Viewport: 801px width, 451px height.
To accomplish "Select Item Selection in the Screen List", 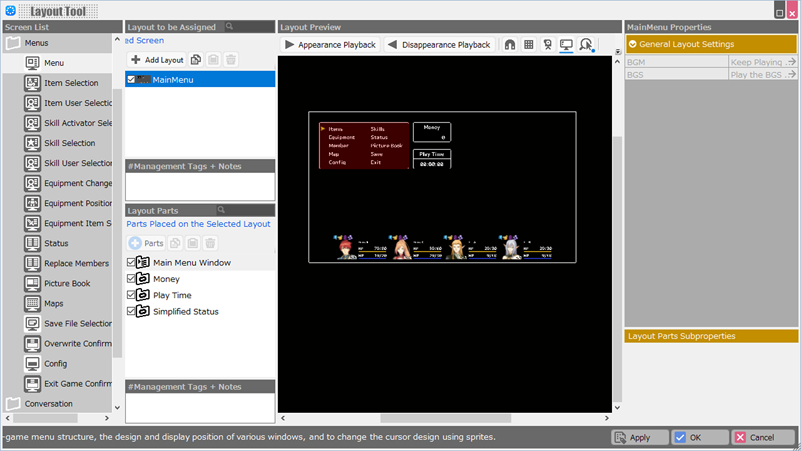I will [71, 83].
